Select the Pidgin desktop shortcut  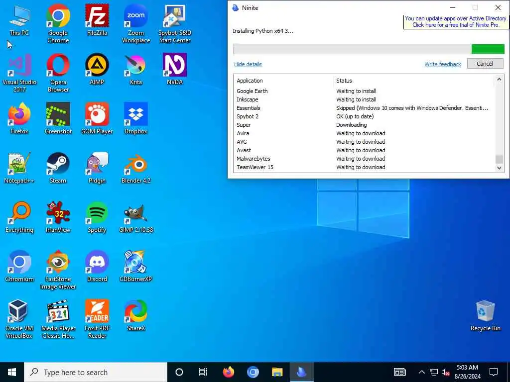pyautogui.click(x=97, y=168)
